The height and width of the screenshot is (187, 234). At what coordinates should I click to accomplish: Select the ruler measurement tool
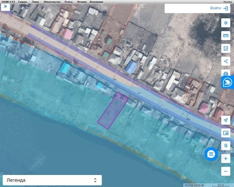click(226, 35)
